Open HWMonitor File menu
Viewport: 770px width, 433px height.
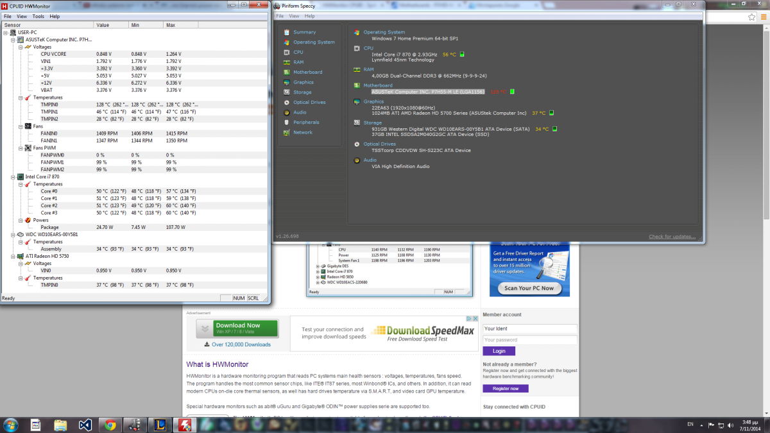[8, 16]
